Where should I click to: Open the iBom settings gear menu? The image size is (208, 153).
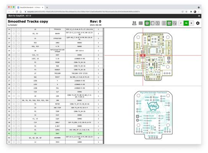(x=198, y=23)
